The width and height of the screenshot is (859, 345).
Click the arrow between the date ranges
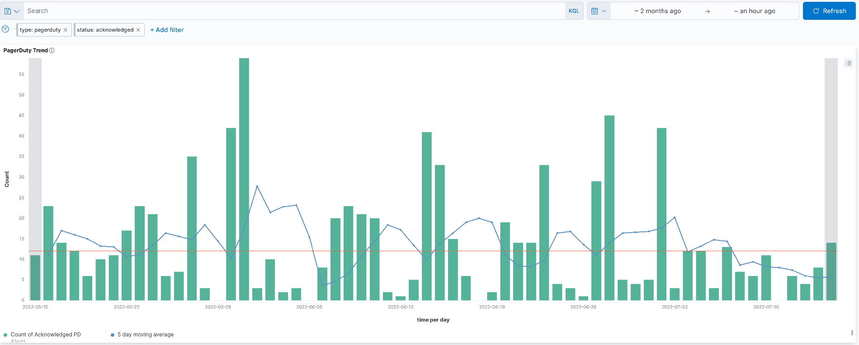point(707,11)
